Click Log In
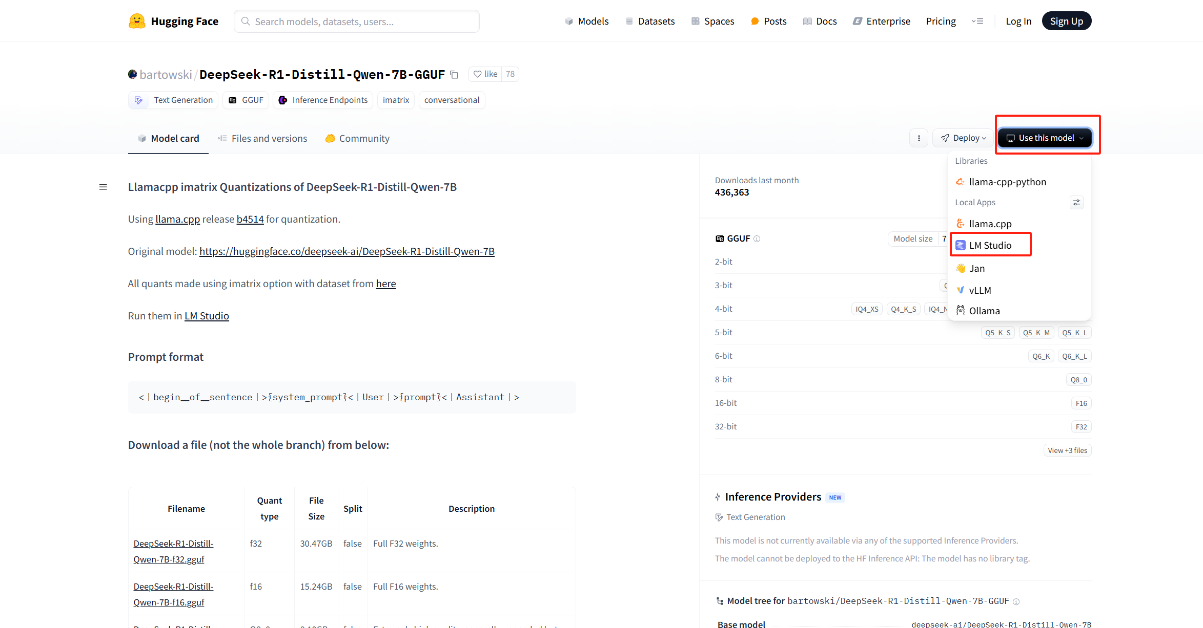Viewport: 1203px width, 628px height. click(1018, 21)
